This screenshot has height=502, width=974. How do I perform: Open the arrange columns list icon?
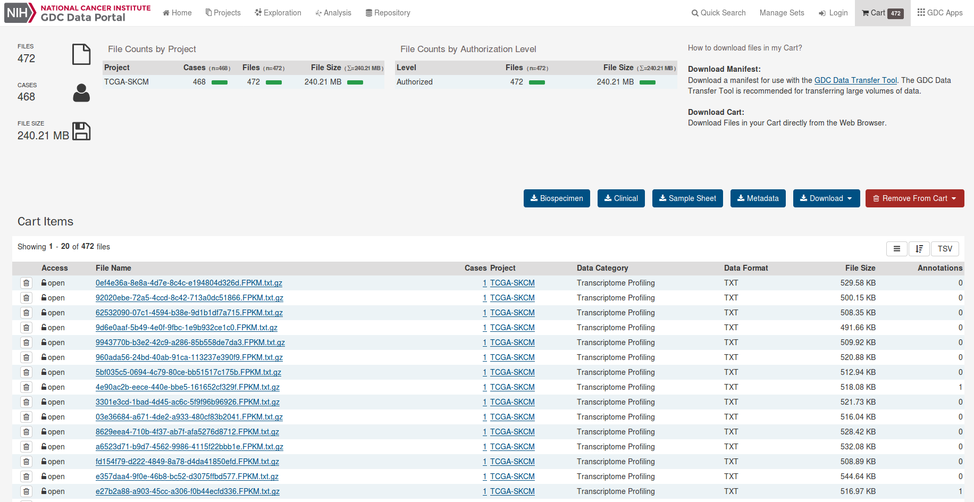click(x=897, y=249)
